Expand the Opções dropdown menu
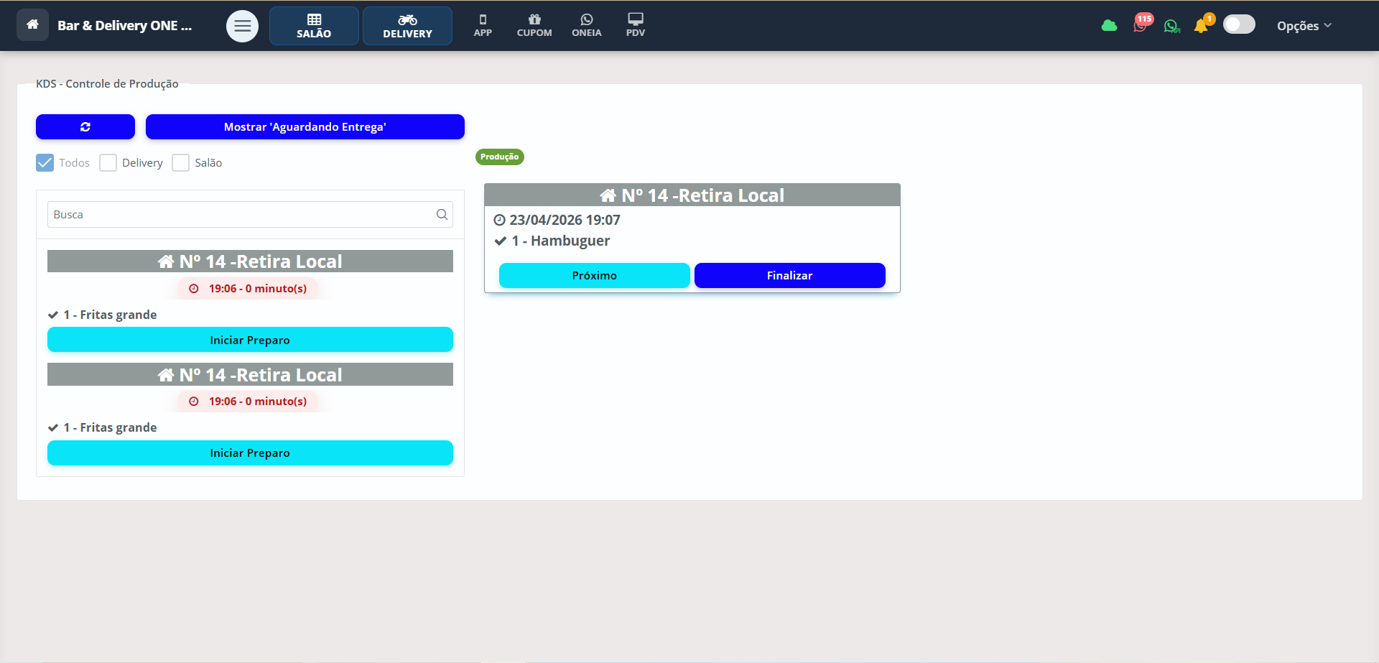This screenshot has height=663, width=1379. [1304, 26]
